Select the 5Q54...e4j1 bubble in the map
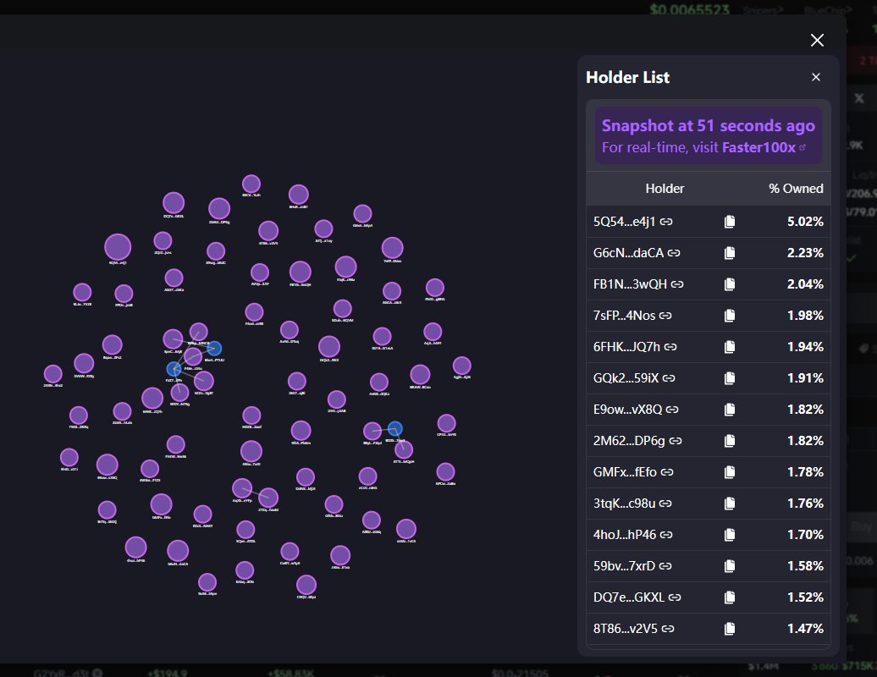The width and height of the screenshot is (877, 677). coord(118,247)
